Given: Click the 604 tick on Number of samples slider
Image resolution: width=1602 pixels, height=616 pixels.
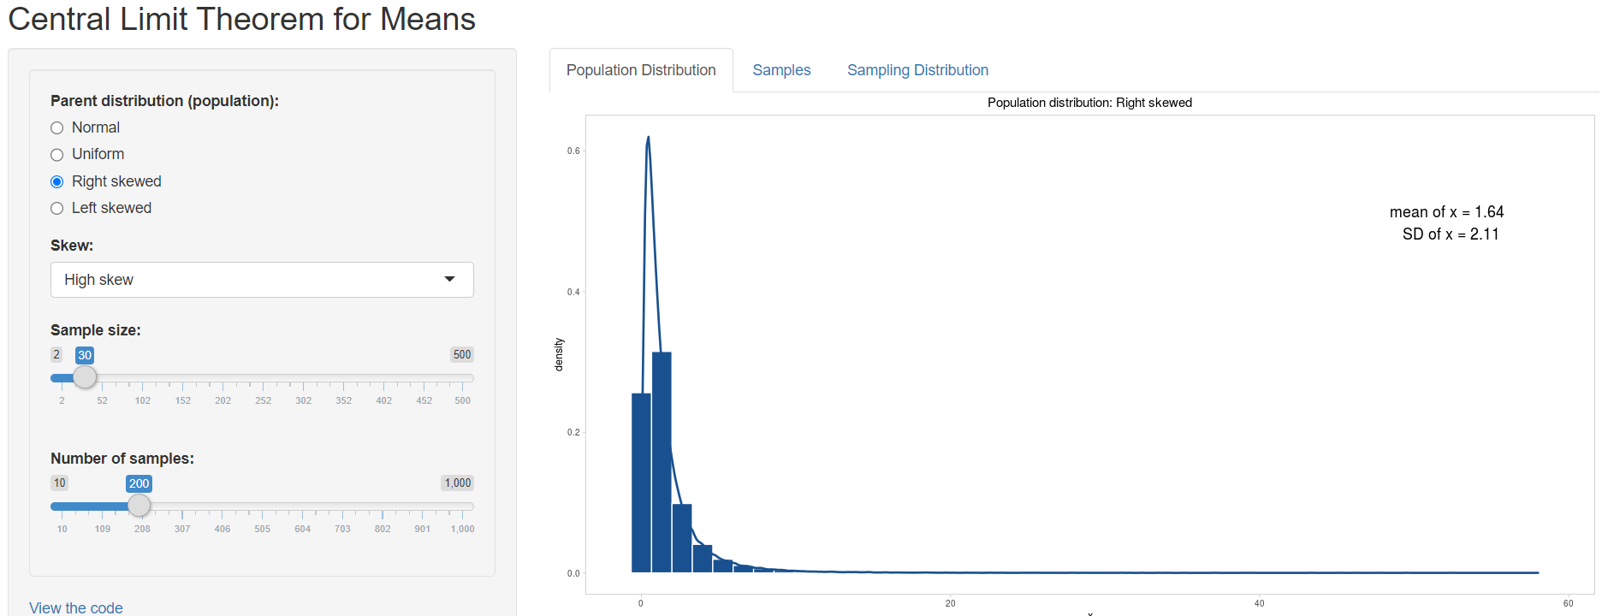Looking at the screenshot, I should pos(303,529).
